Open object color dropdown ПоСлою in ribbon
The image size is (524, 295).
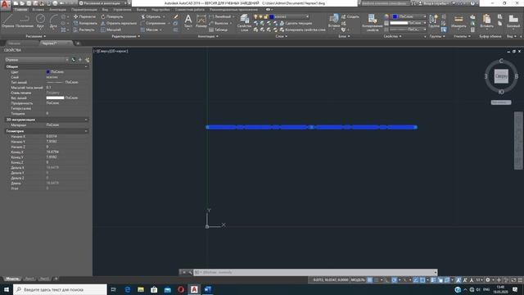click(x=409, y=16)
